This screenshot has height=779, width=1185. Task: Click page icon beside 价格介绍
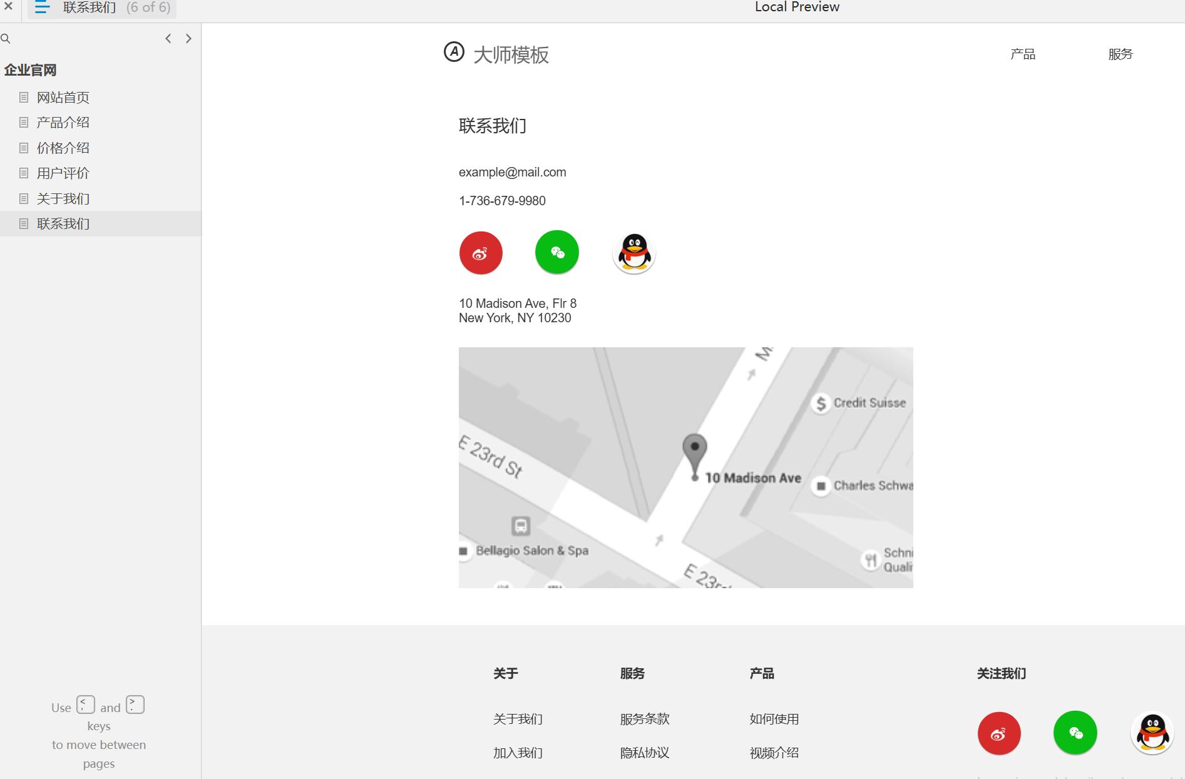point(24,148)
